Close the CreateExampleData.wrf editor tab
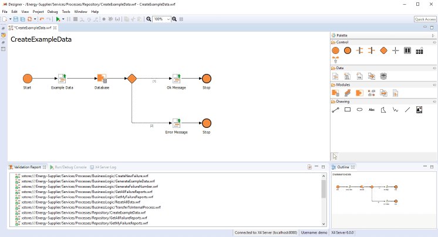Screen dimensions: 438x237 tap(55, 28)
